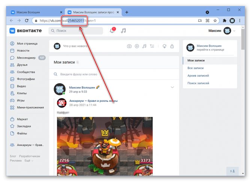Open the Clash Royale post image

(105, 146)
